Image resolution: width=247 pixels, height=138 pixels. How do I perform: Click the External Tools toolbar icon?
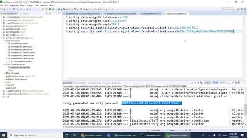[x=64, y=9]
